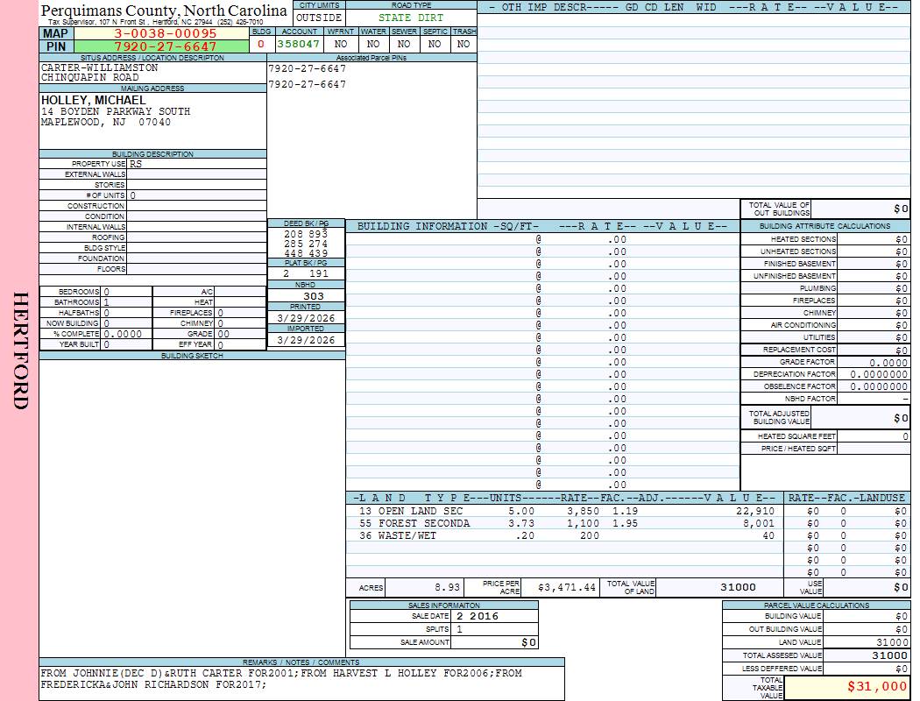920x701 pixels.
Task: Select the MAP number 3-0038-00095
Action: point(165,33)
